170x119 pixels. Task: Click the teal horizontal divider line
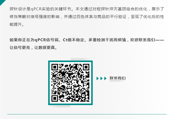[x=87, y=114]
